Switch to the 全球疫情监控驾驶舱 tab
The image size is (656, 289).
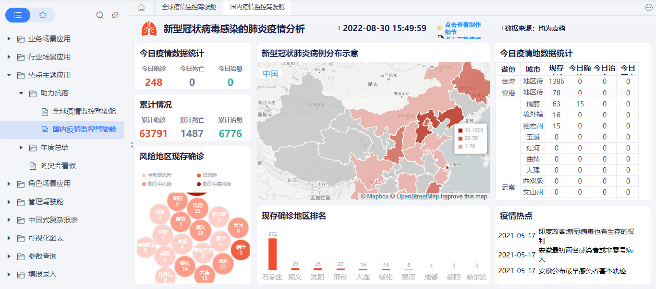pos(189,7)
